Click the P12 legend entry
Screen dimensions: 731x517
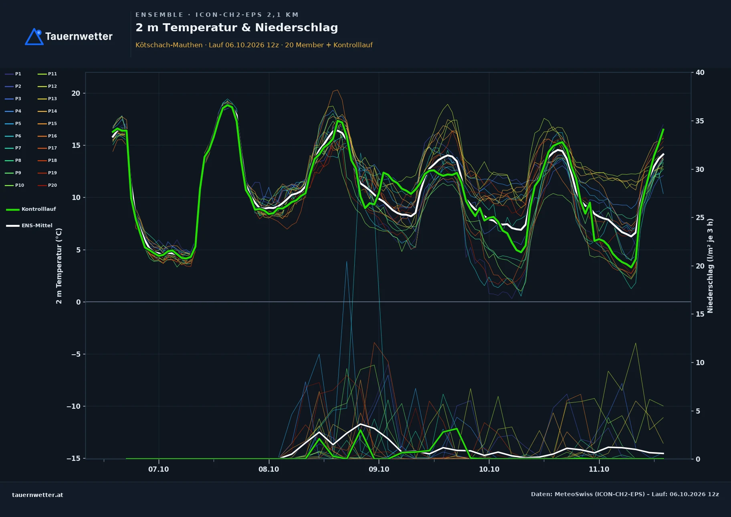(47, 86)
